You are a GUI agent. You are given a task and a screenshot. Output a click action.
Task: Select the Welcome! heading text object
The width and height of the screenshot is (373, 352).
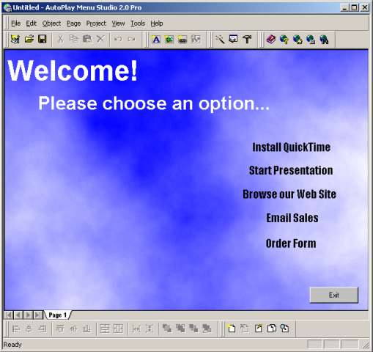pos(73,70)
